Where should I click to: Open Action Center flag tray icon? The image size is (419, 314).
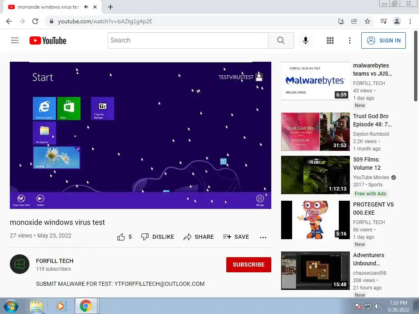point(358,306)
